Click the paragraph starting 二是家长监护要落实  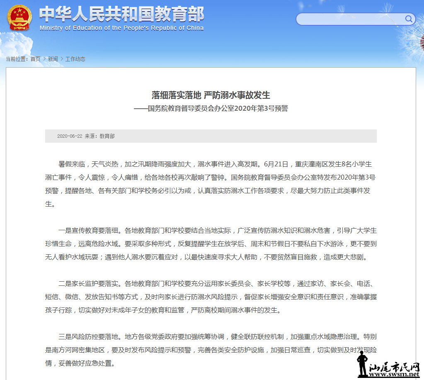click(211, 297)
